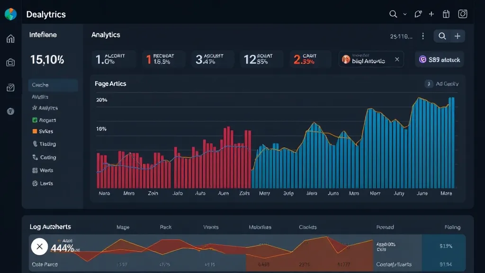
Task: Open the Werts grid menu item
Action: (43, 170)
